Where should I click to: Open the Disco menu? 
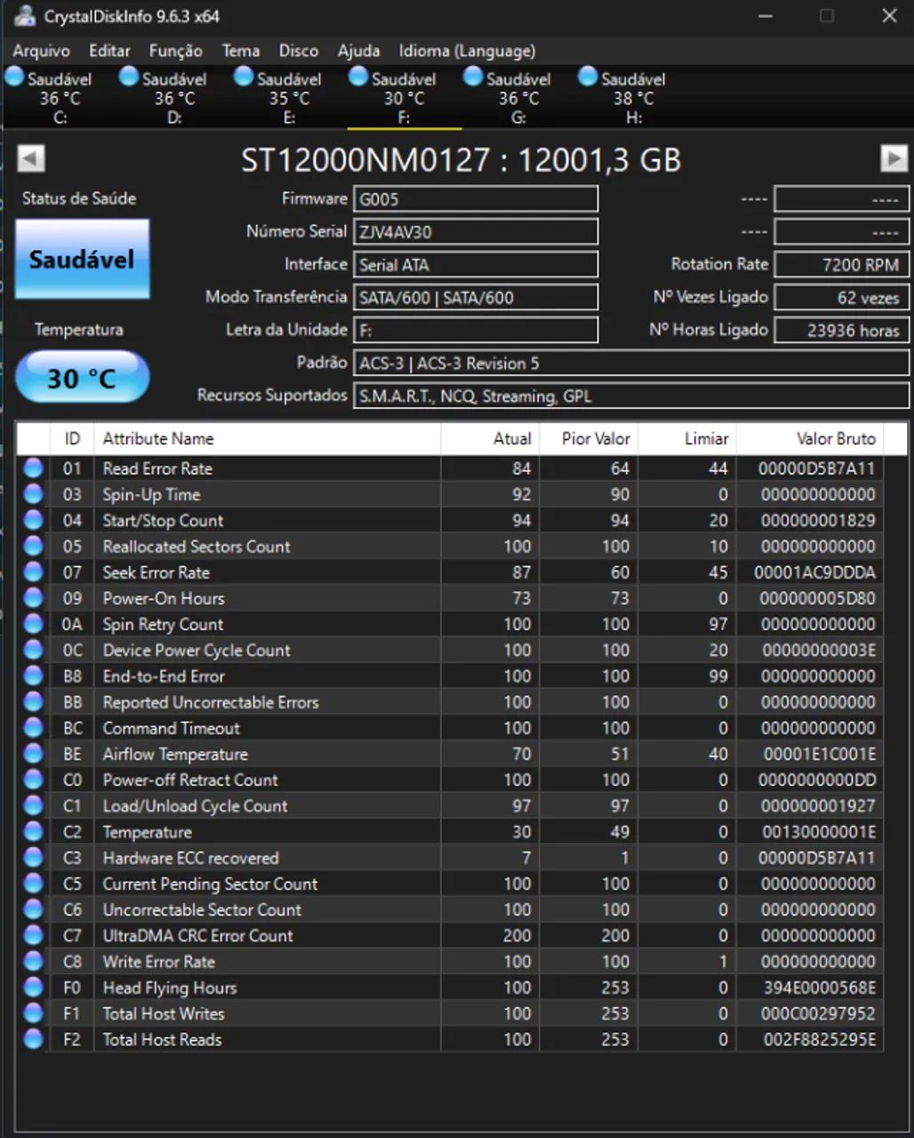click(x=298, y=51)
